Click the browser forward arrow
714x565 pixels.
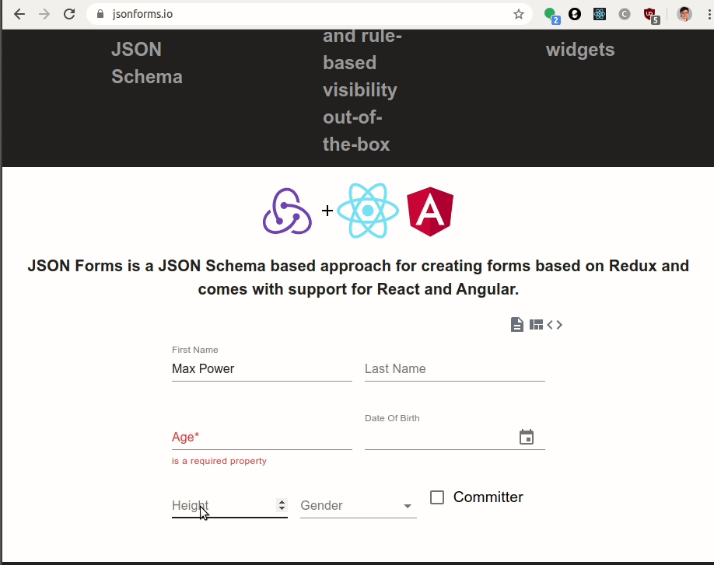[x=44, y=14]
